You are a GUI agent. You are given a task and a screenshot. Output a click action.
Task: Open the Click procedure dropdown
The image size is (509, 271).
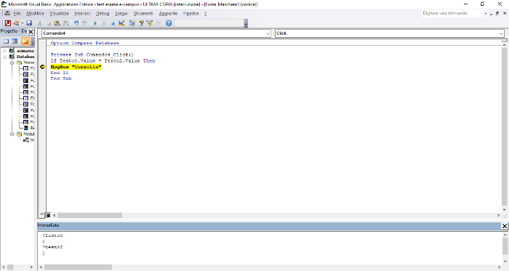coord(501,33)
